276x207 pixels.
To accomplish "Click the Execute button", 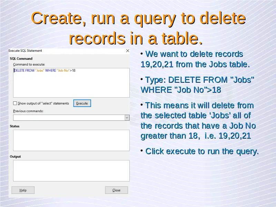I will [82, 103].
